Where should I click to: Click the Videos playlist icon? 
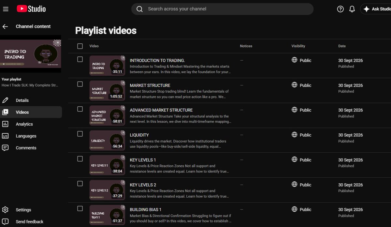point(5,112)
